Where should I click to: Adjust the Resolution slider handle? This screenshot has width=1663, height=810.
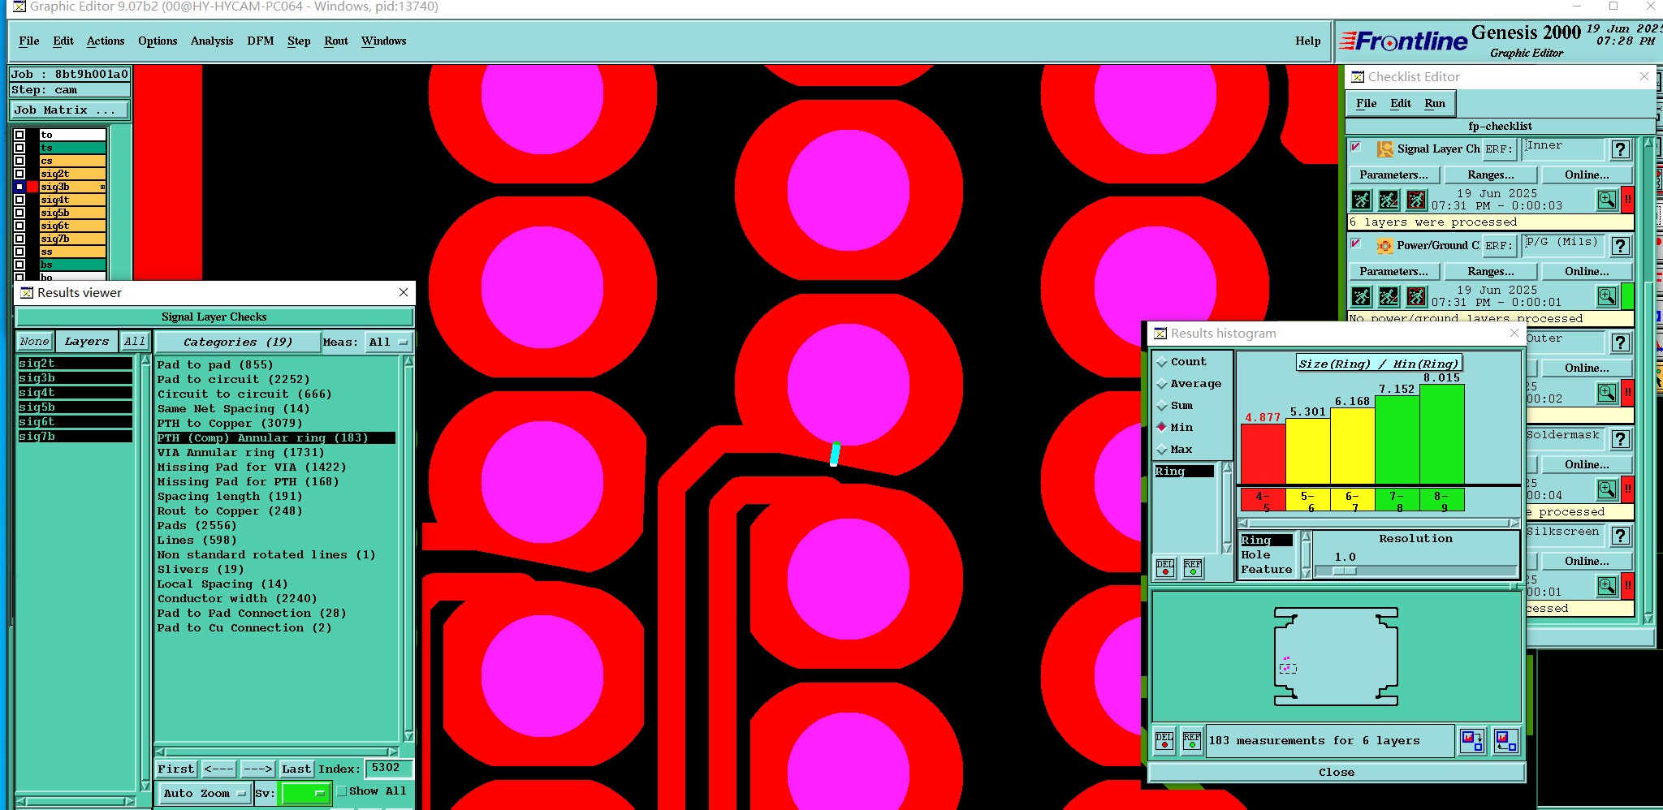pos(1344,571)
